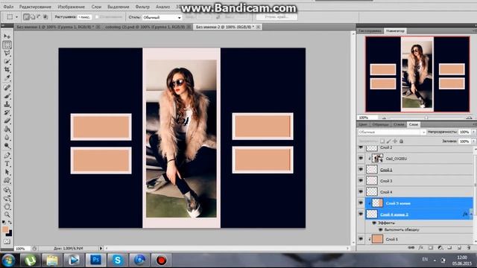Close the Без имени-2 document tab
Screen dimensions: 477x268
[258, 27]
